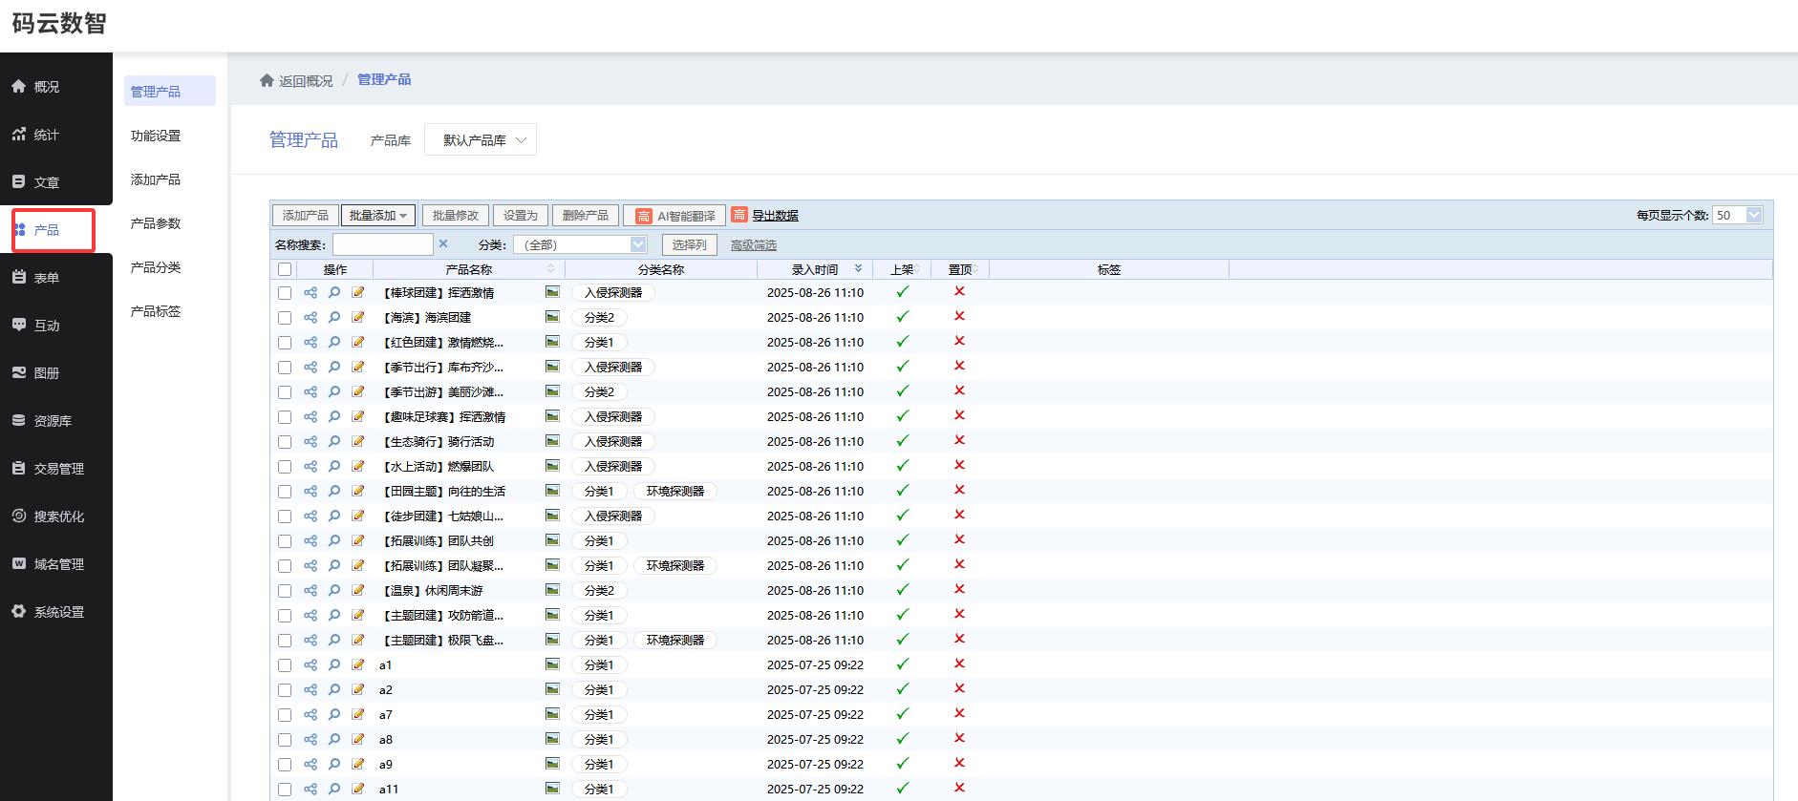Click preview magnifier icon for a1 row
Viewport: 1798px width, 801px height.
click(x=334, y=664)
